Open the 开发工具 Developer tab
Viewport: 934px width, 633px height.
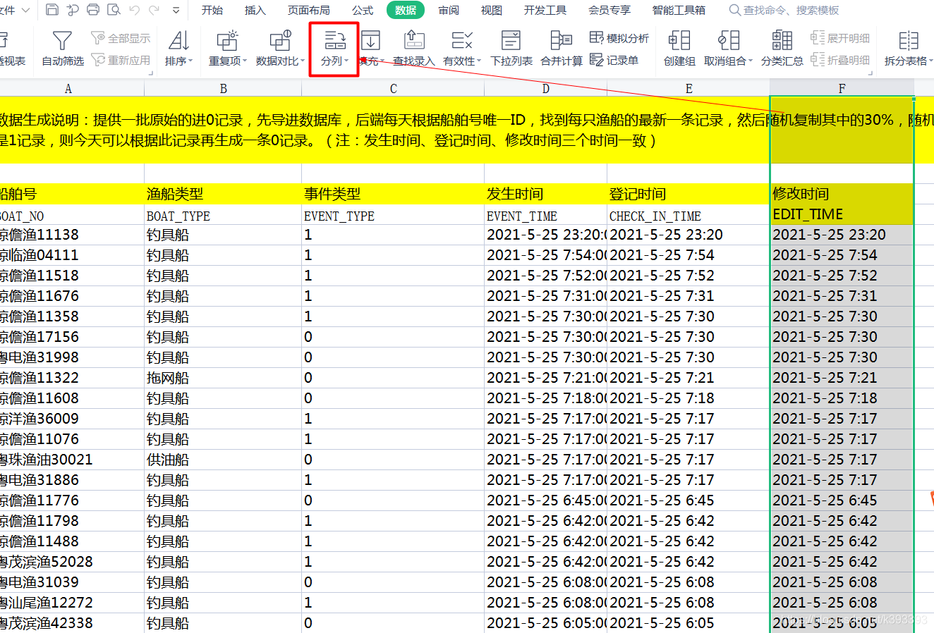tap(545, 10)
